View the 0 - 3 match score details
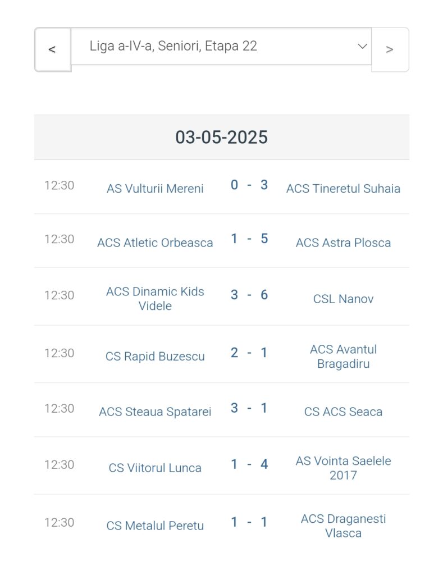The height and width of the screenshot is (575, 443). click(249, 185)
